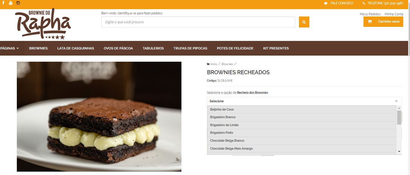Focus the product search field
This screenshot has width=410, height=175.
click(198, 22)
